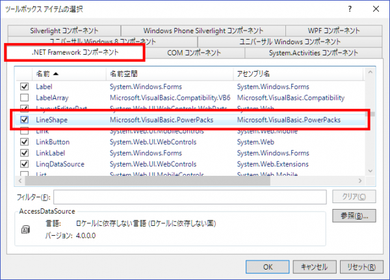This screenshot has width=390, height=280.
Task: Click the クリア(C) button
Action: pyautogui.click(x=354, y=197)
